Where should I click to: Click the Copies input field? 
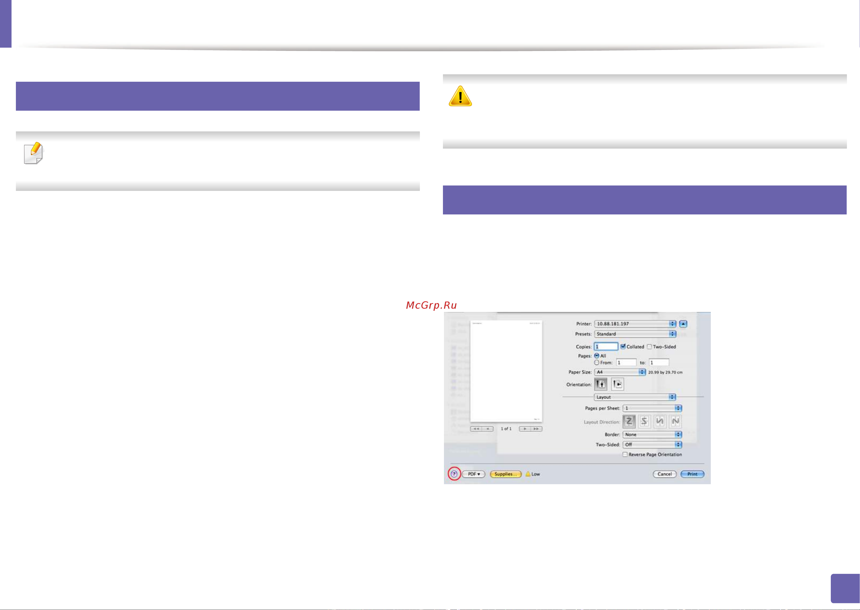point(606,346)
